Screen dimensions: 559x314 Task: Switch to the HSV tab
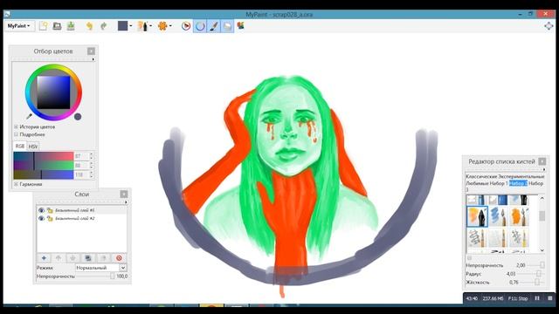tap(33, 147)
